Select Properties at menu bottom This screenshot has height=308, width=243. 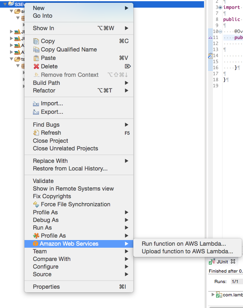(x=79, y=287)
